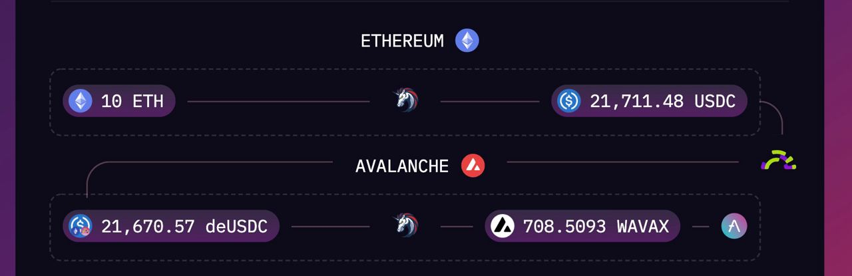Click the connector line left of the AVALANCHE heading
The width and height of the screenshot is (852, 276).
point(210,162)
